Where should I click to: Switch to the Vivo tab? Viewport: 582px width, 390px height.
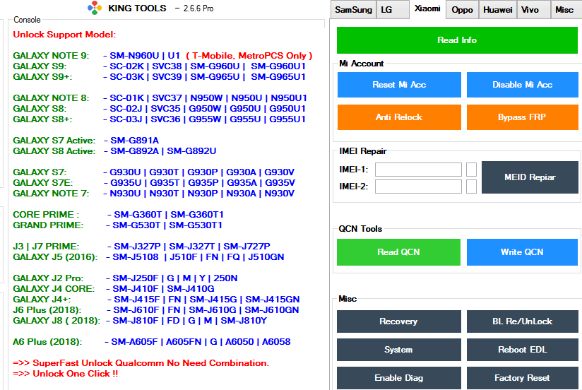coord(533,10)
